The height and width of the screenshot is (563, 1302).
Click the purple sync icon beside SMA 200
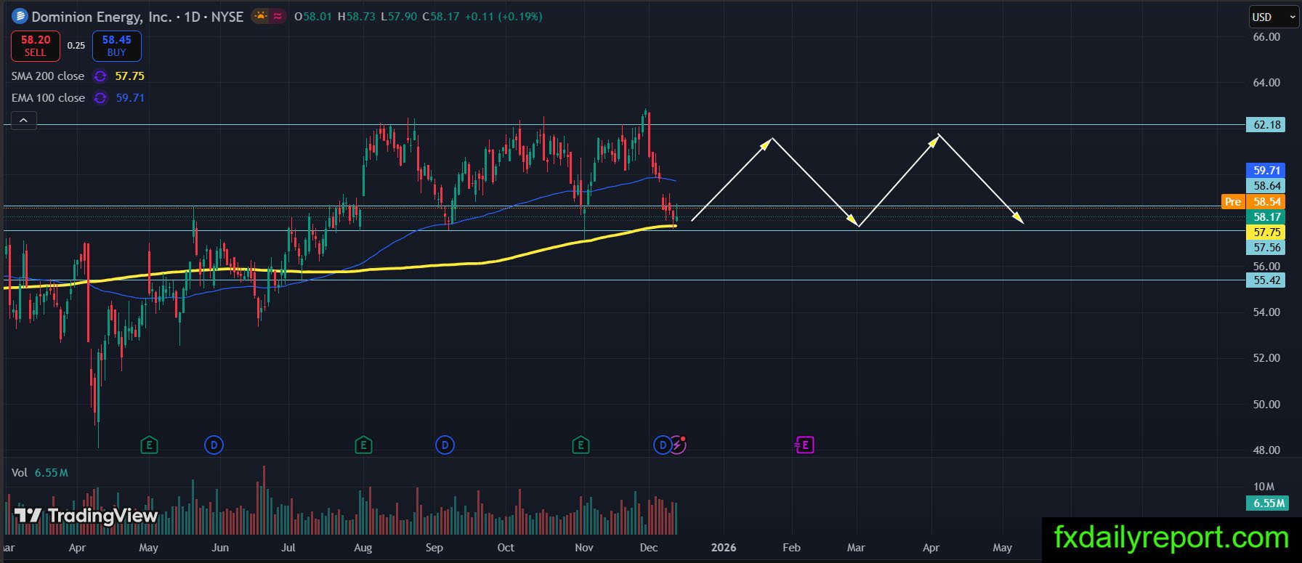tap(100, 76)
